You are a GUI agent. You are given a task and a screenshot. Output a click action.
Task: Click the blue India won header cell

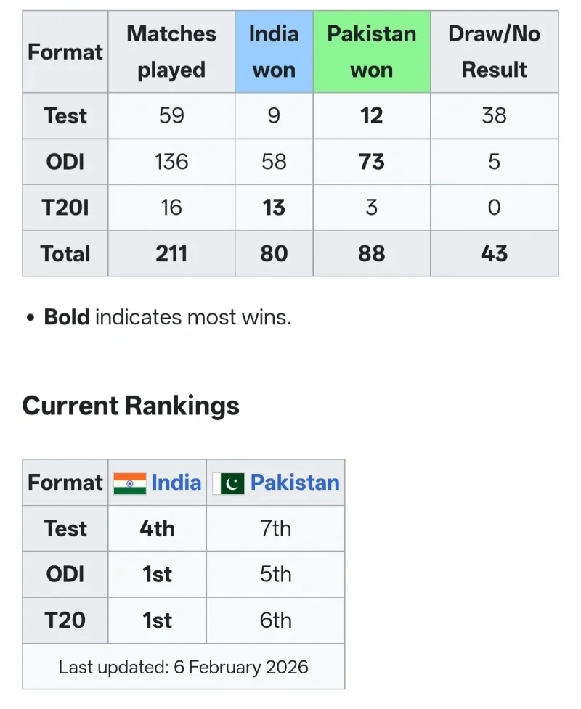point(274,52)
